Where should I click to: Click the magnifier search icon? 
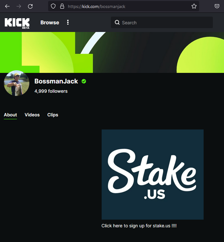117,22
